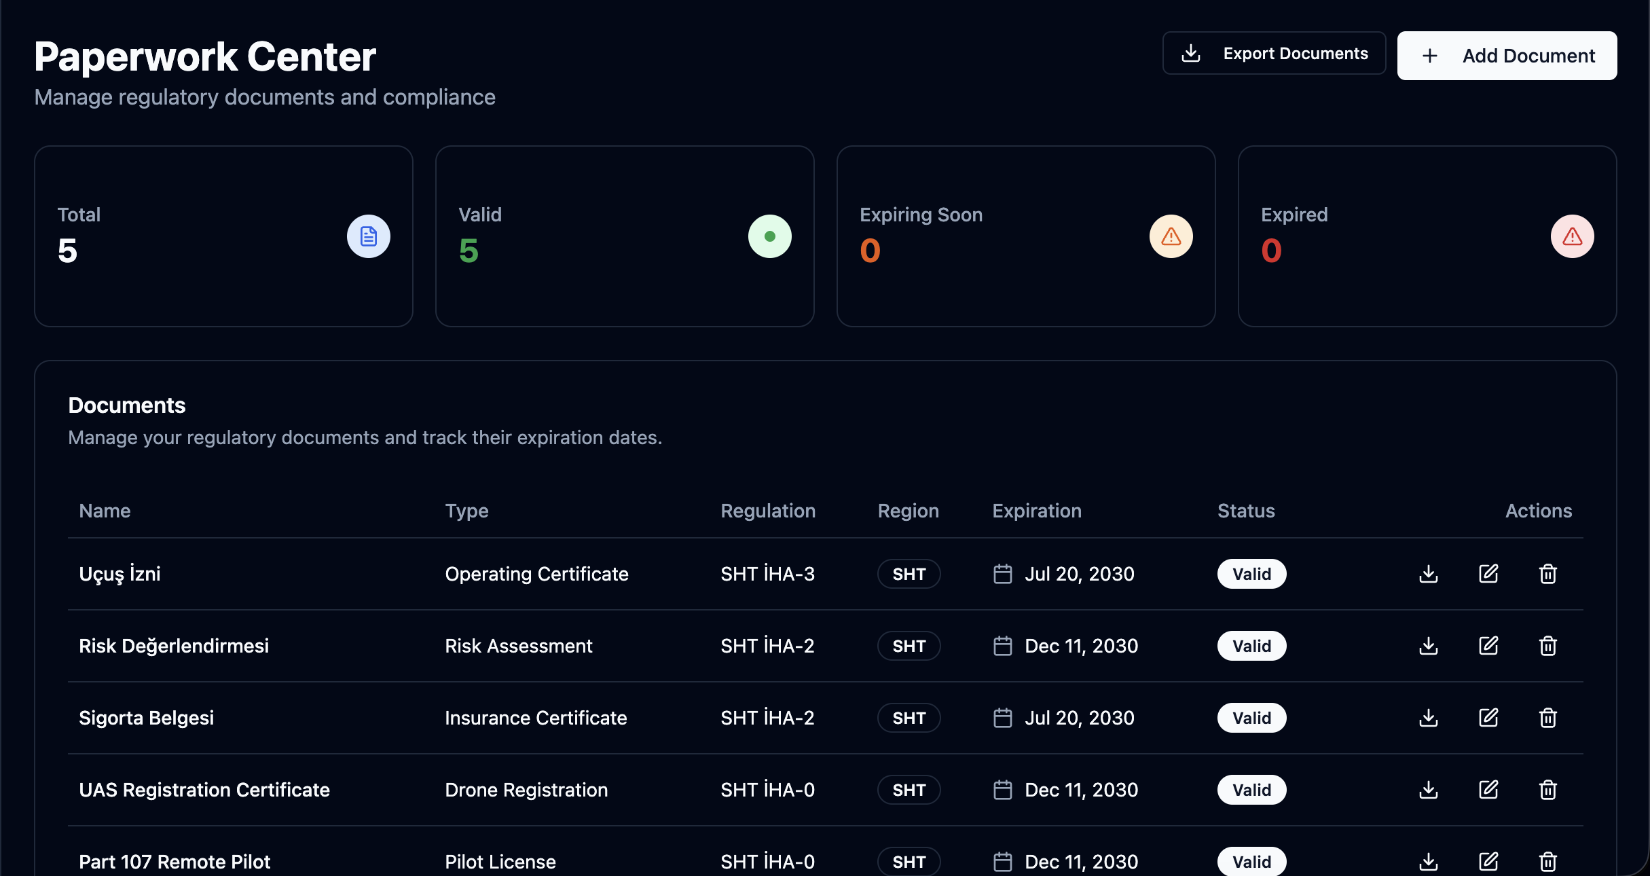Download the Risk Değerlendirmesi document

point(1429,646)
